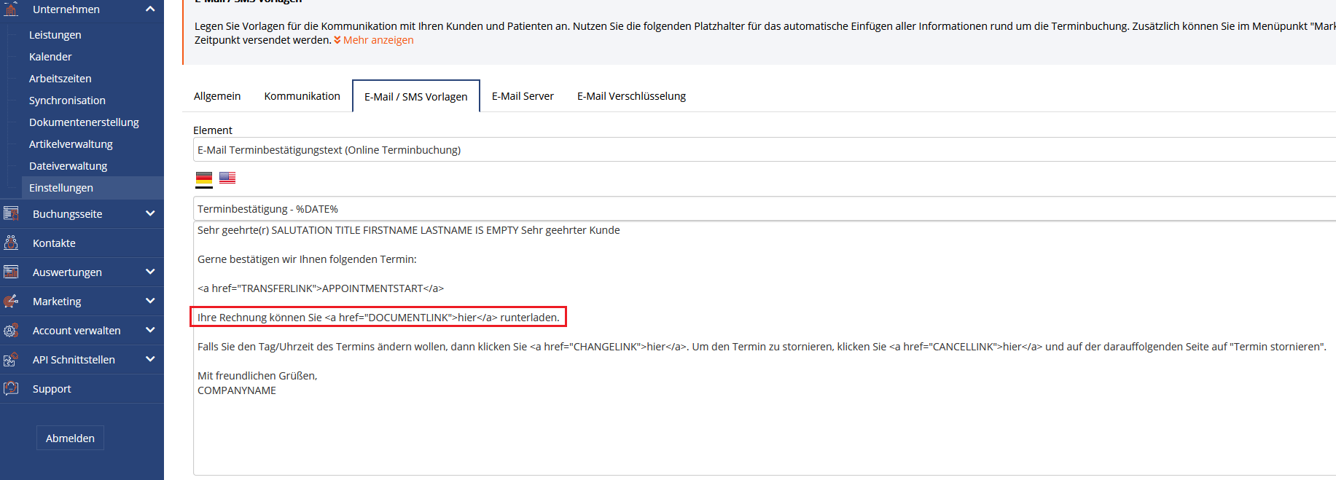
Task: Click the Mehr anzeigen link
Action: 374,40
